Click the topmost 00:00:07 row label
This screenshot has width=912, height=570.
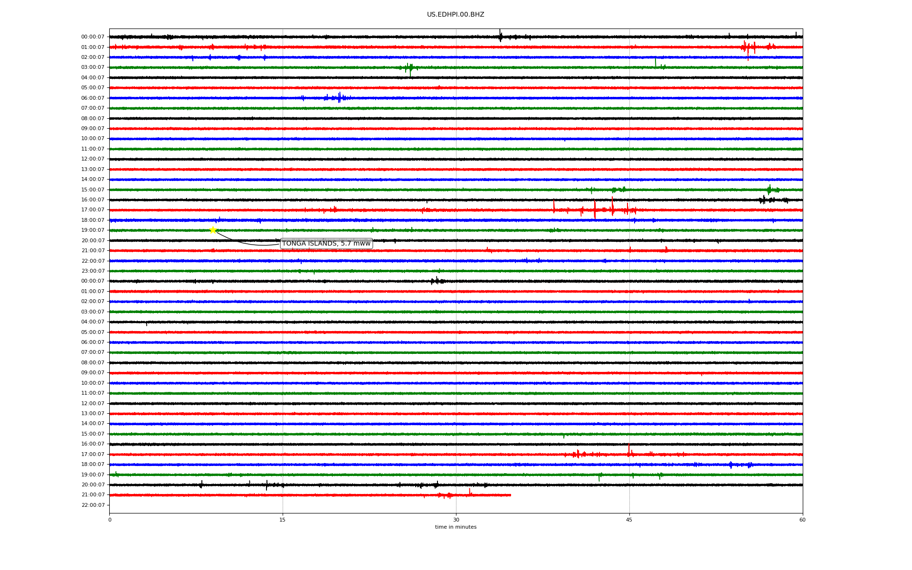pos(93,37)
